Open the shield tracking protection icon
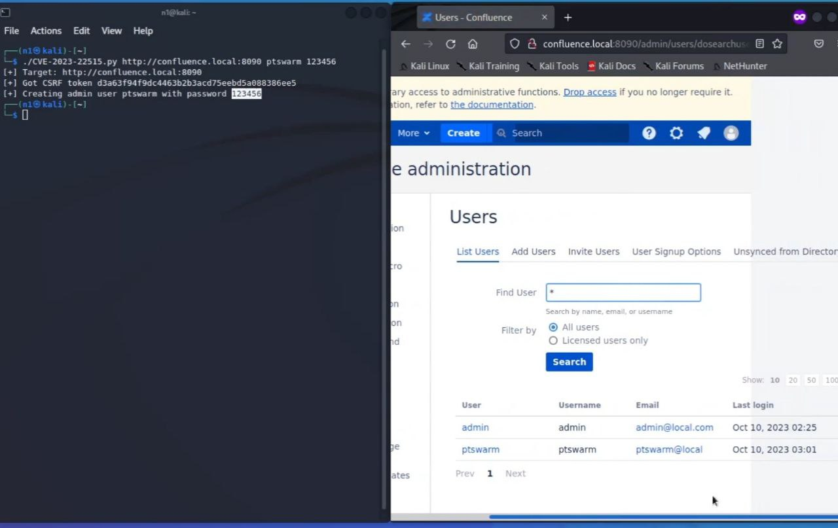 (x=515, y=44)
